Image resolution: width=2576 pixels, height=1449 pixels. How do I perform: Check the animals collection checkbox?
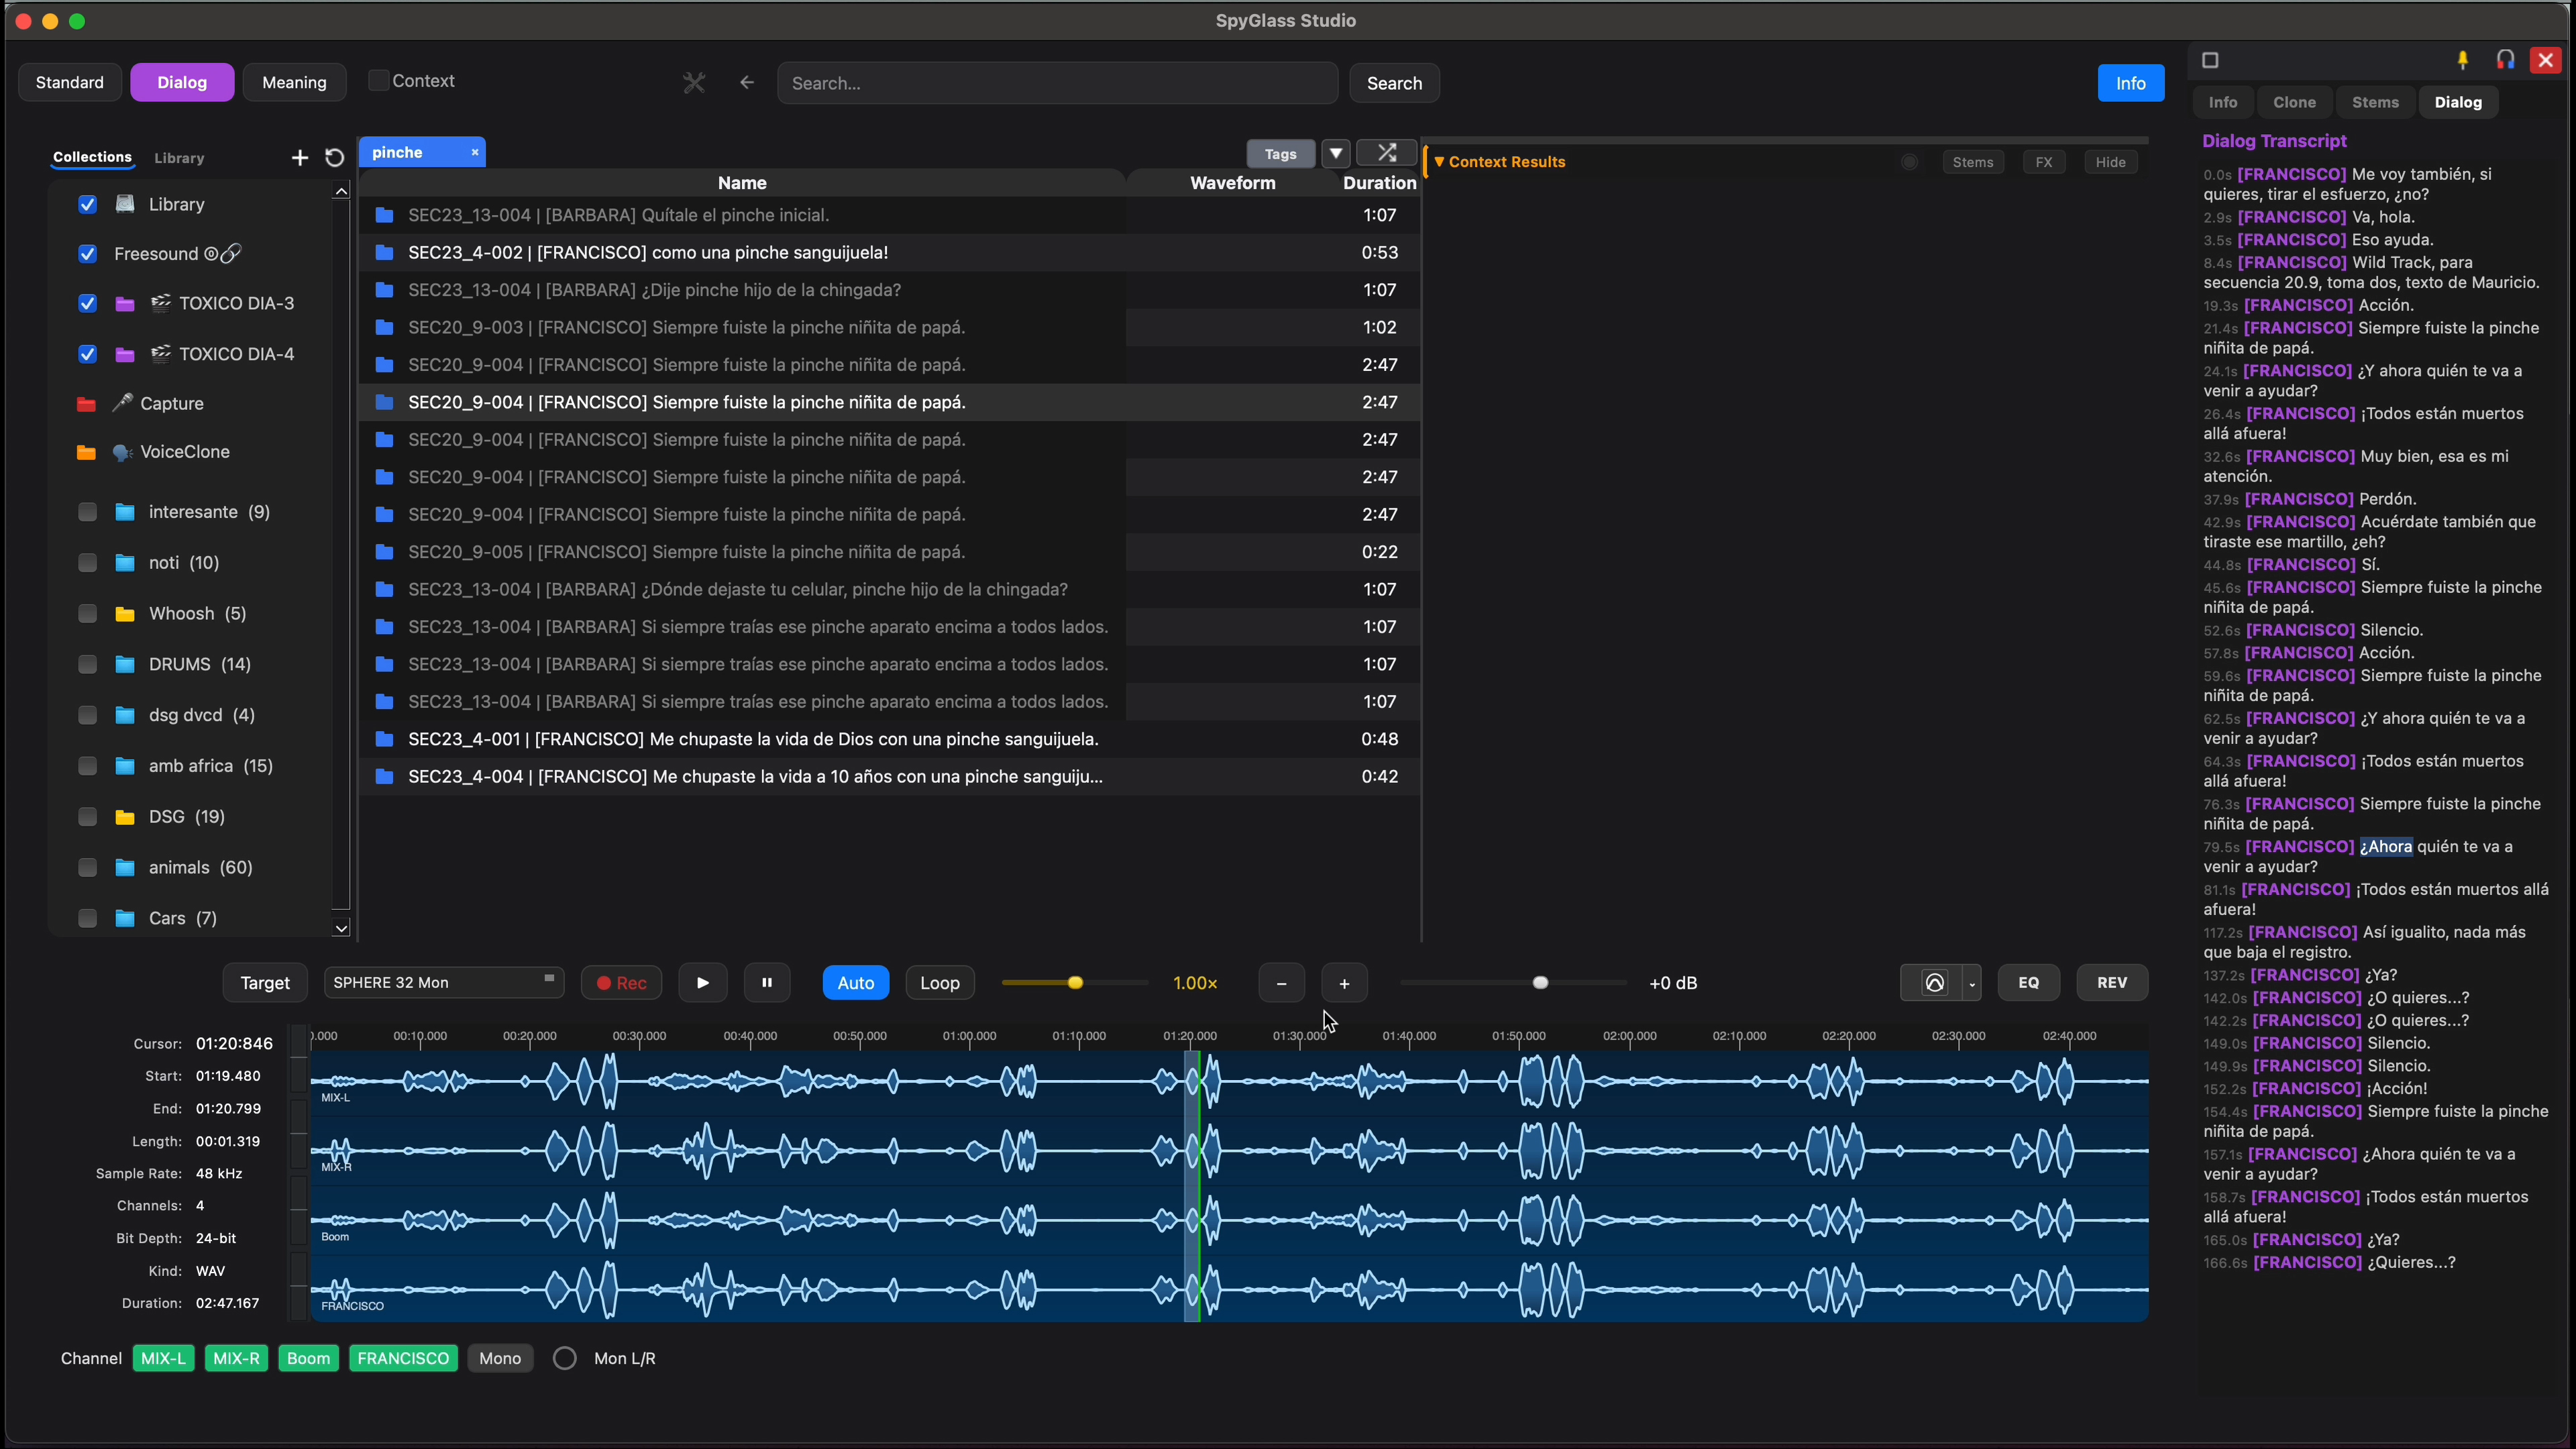(88, 867)
